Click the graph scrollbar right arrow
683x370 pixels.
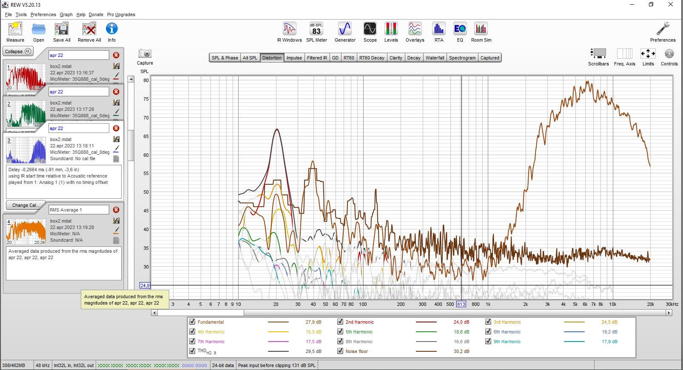[x=669, y=313]
